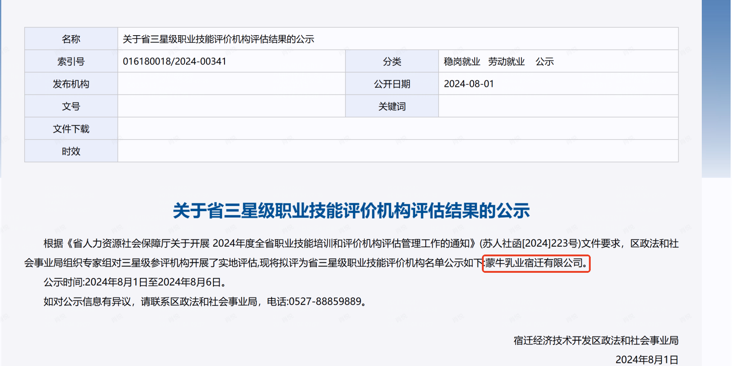Click the 分类 label cell
Viewport: 732px width, 366px height.
tap(392, 61)
